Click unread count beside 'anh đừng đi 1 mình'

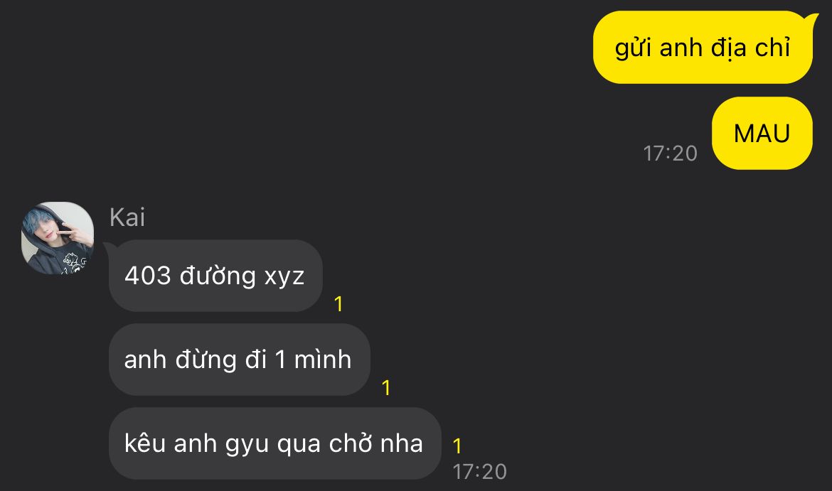[x=386, y=388]
